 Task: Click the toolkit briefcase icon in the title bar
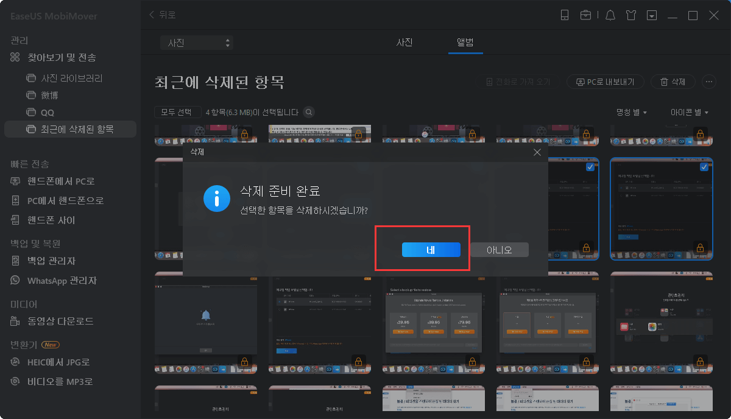(587, 15)
